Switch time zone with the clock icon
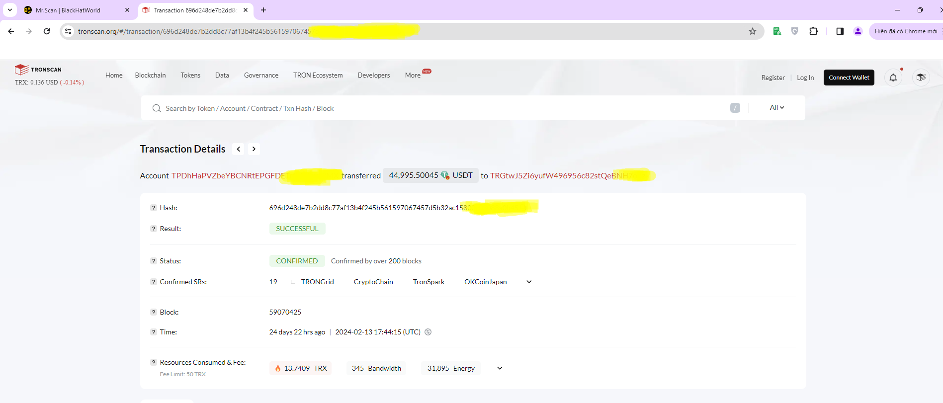The height and width of the screenshot is (403, 943). coord(428,332)
